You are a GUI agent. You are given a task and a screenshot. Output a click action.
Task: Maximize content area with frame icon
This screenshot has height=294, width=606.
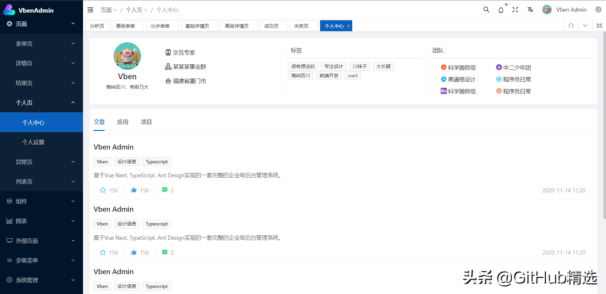pos(599,26)
